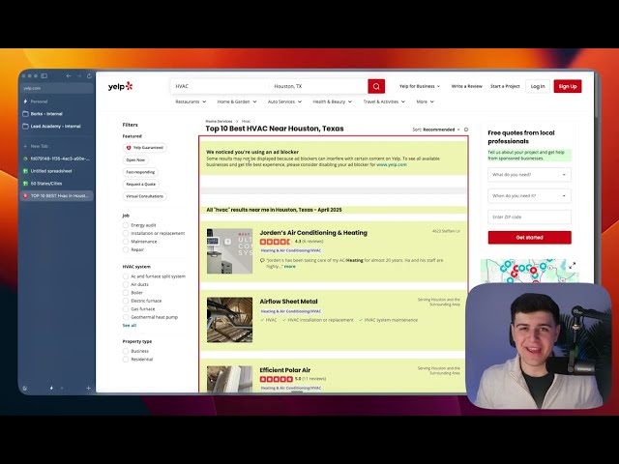Click the browser back arrow

click(x=69, y=75)
